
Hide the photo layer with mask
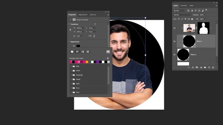[x=175, y=28]
